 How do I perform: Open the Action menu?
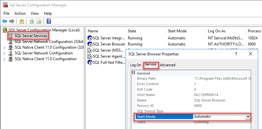tap(20, 13)
